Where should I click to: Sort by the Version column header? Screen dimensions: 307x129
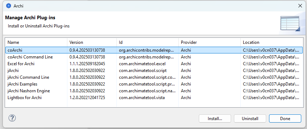(92, 42)
